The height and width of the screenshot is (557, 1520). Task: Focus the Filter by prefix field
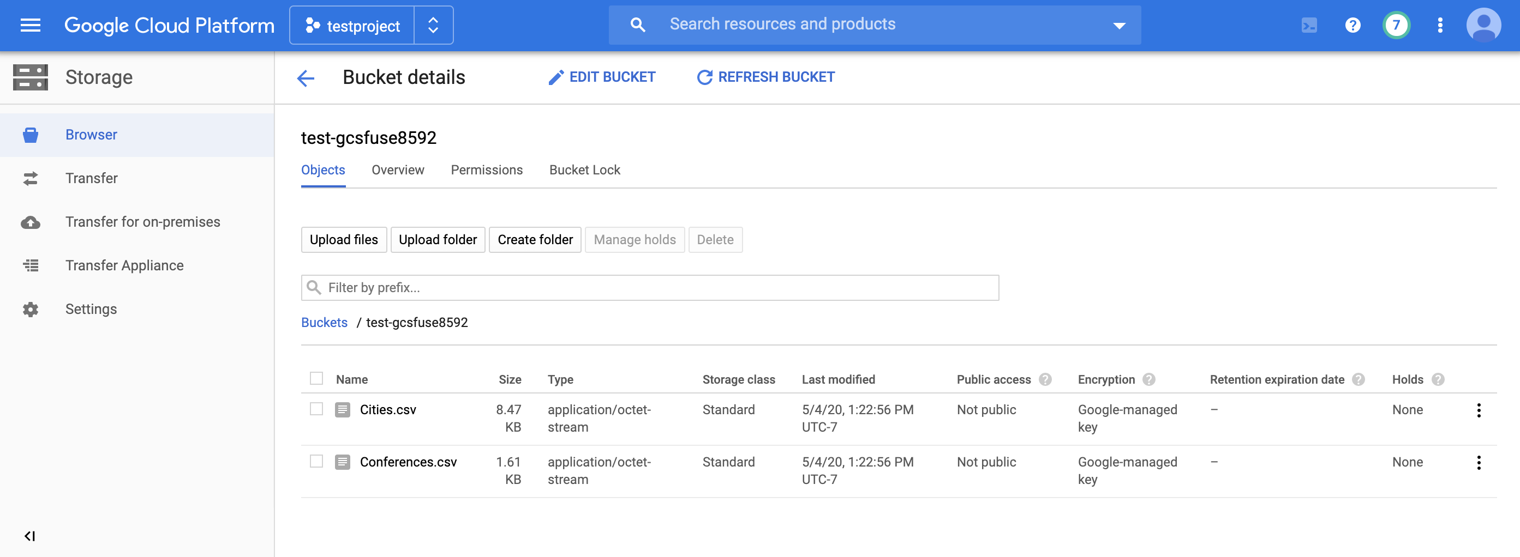[x=650, y=288]
